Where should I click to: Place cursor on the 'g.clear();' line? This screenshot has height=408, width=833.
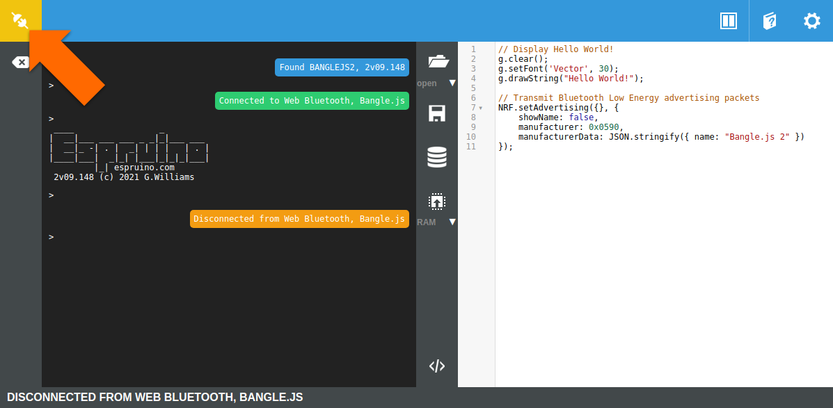523,59
